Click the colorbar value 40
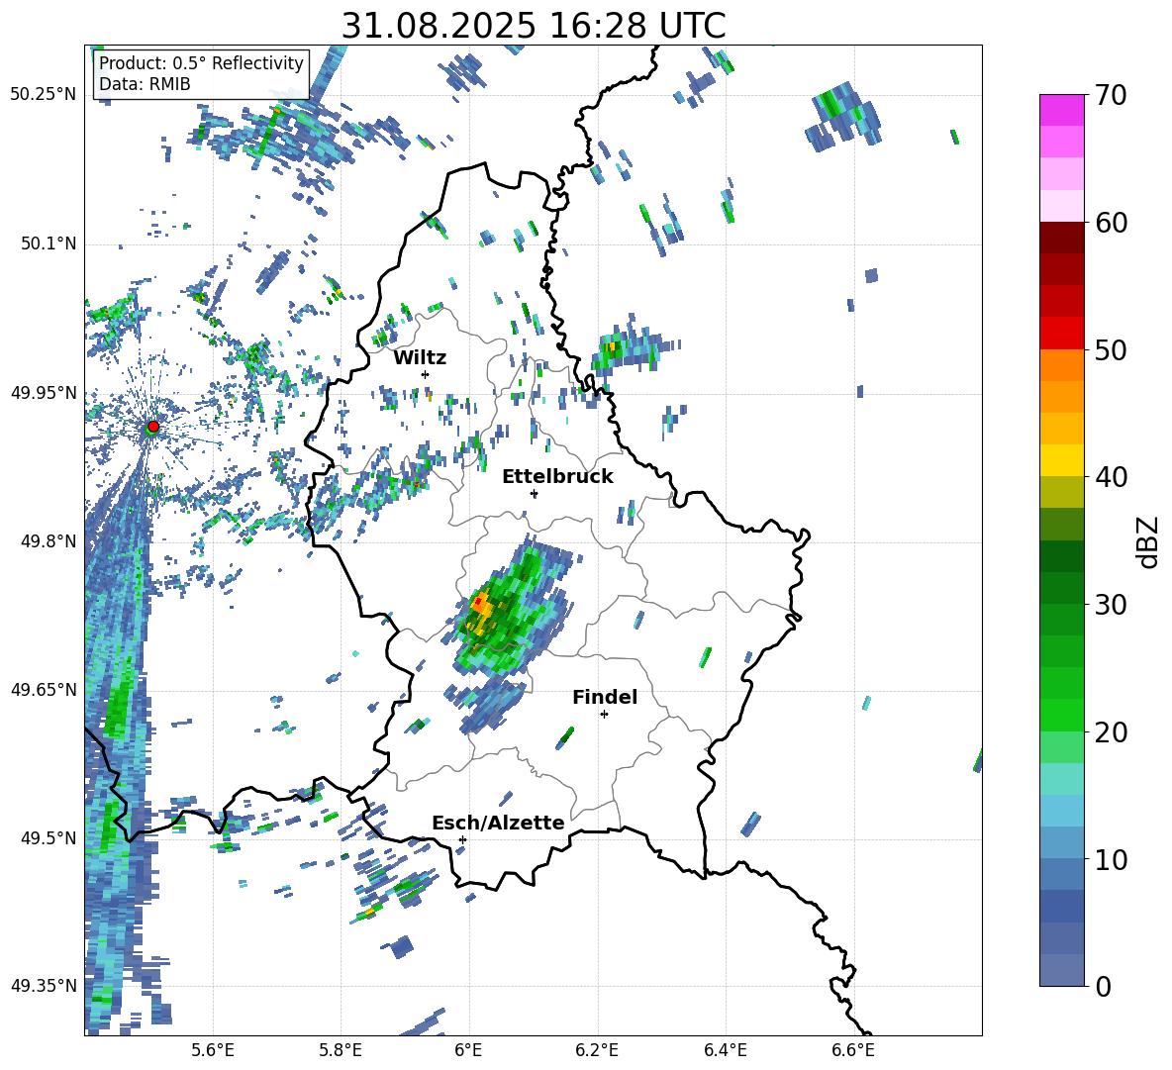 (x=1112, y=477)
